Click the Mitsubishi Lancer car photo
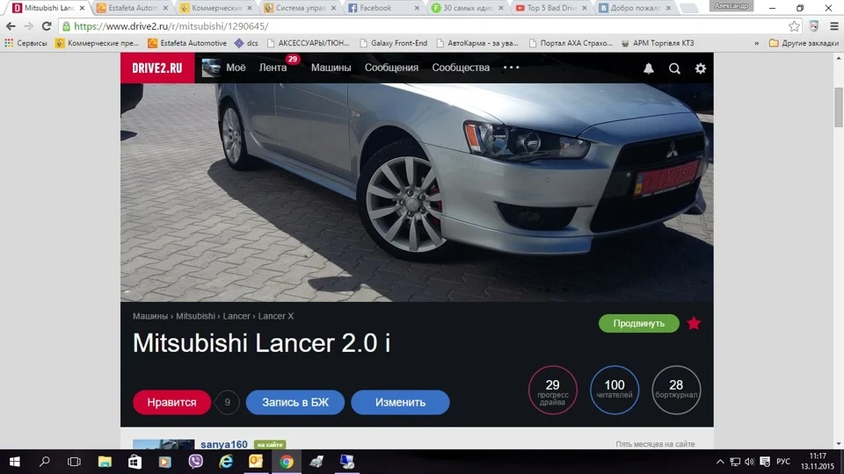844x474 pixels. (x=417, y=192)
